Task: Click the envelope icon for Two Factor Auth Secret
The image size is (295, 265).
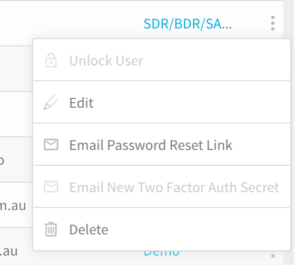Action: [x=51, y=187]
